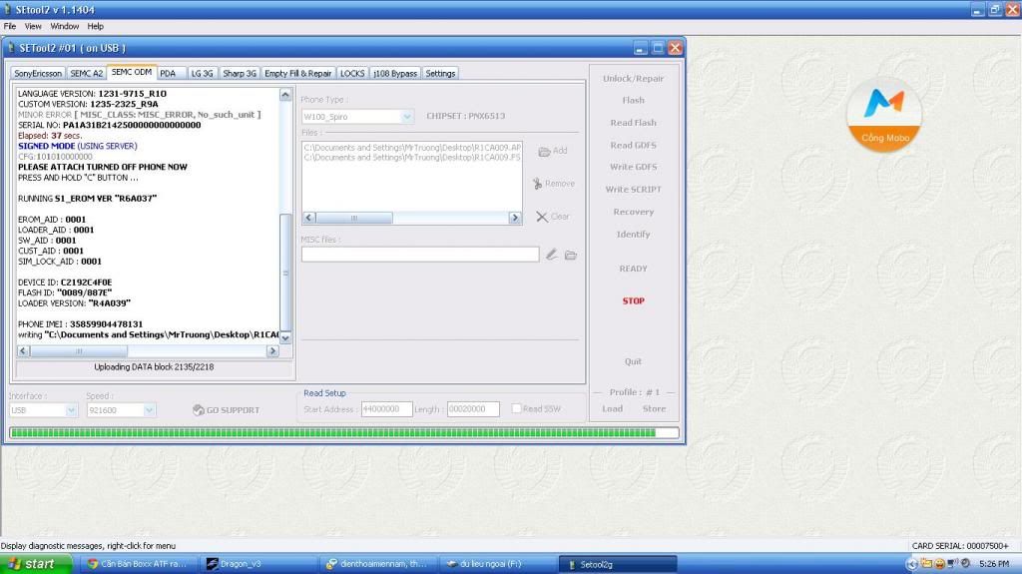Toggle the Read SSW checkbox
The height and width of the screenshot is (574, 1022).
pos(516,408)
